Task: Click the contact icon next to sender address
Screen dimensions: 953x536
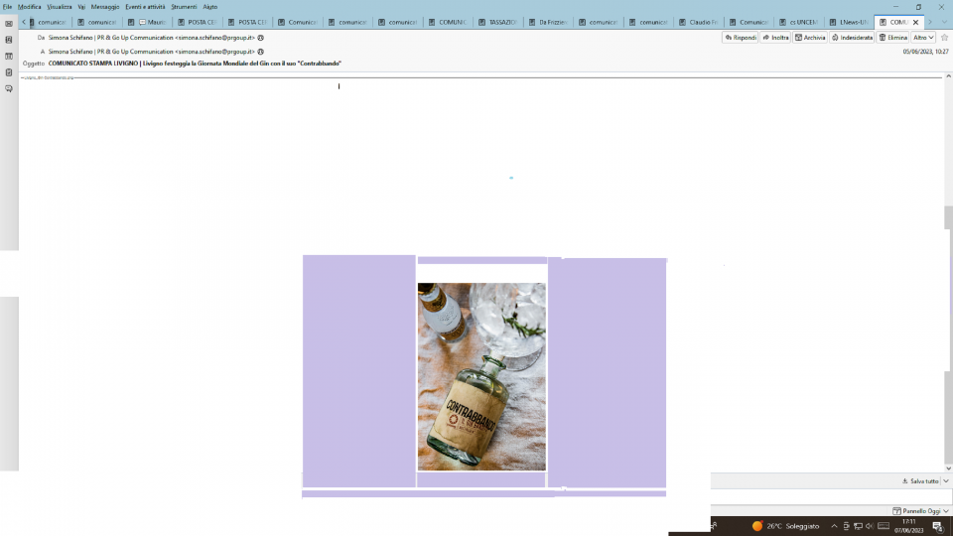Action: click(261, 38)
